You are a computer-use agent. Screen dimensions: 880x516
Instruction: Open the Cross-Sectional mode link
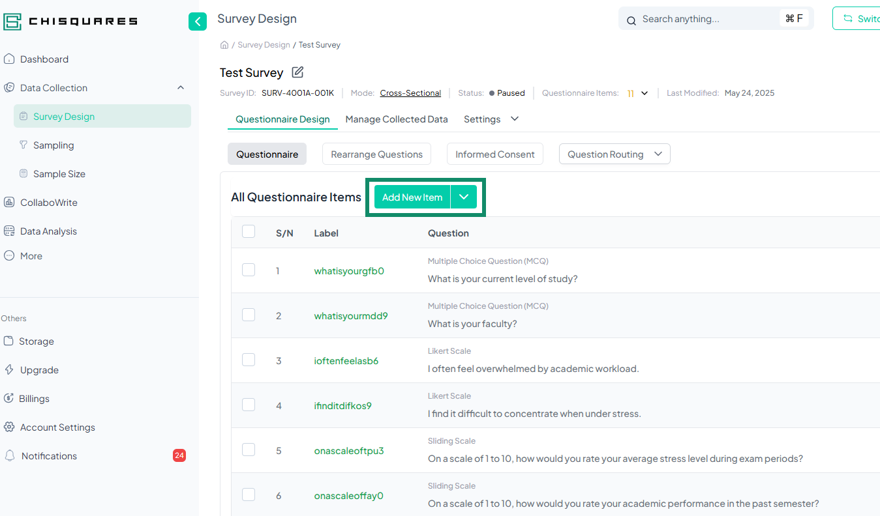click(410, 93)
